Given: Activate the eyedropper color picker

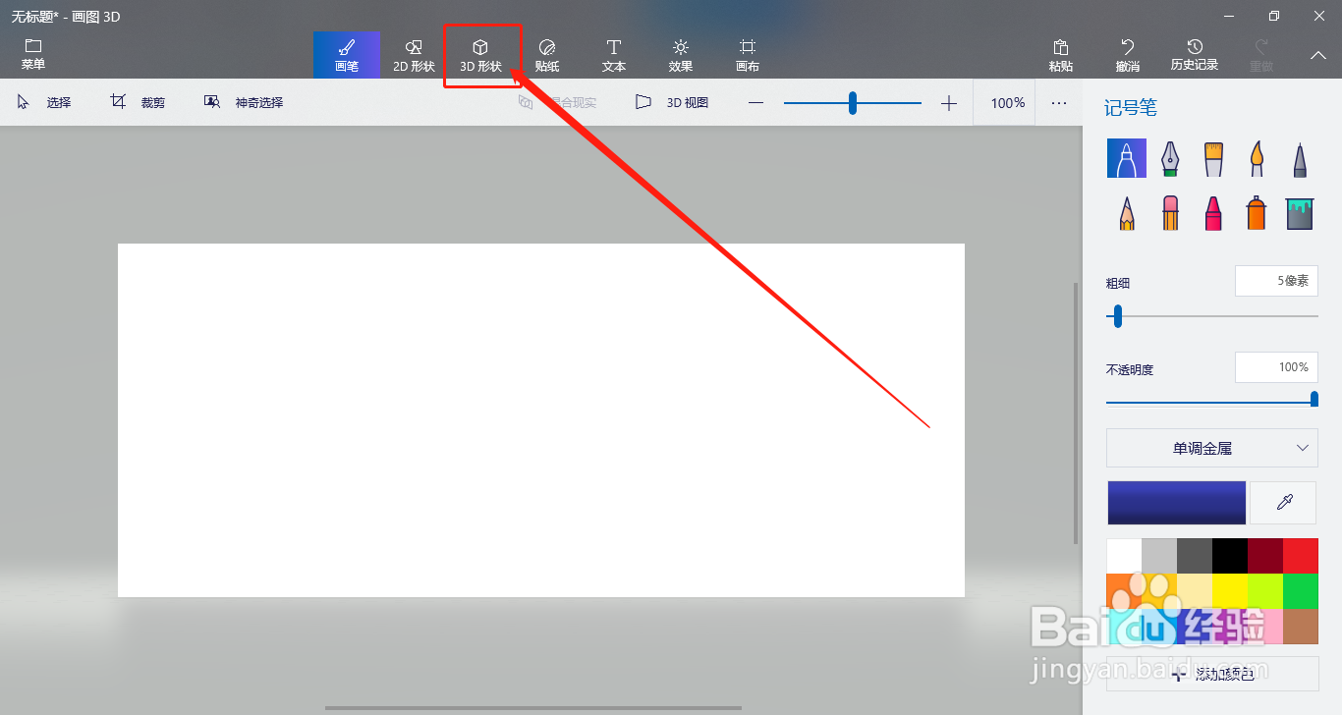Looking at the screenshot, I should (1284, 502).
